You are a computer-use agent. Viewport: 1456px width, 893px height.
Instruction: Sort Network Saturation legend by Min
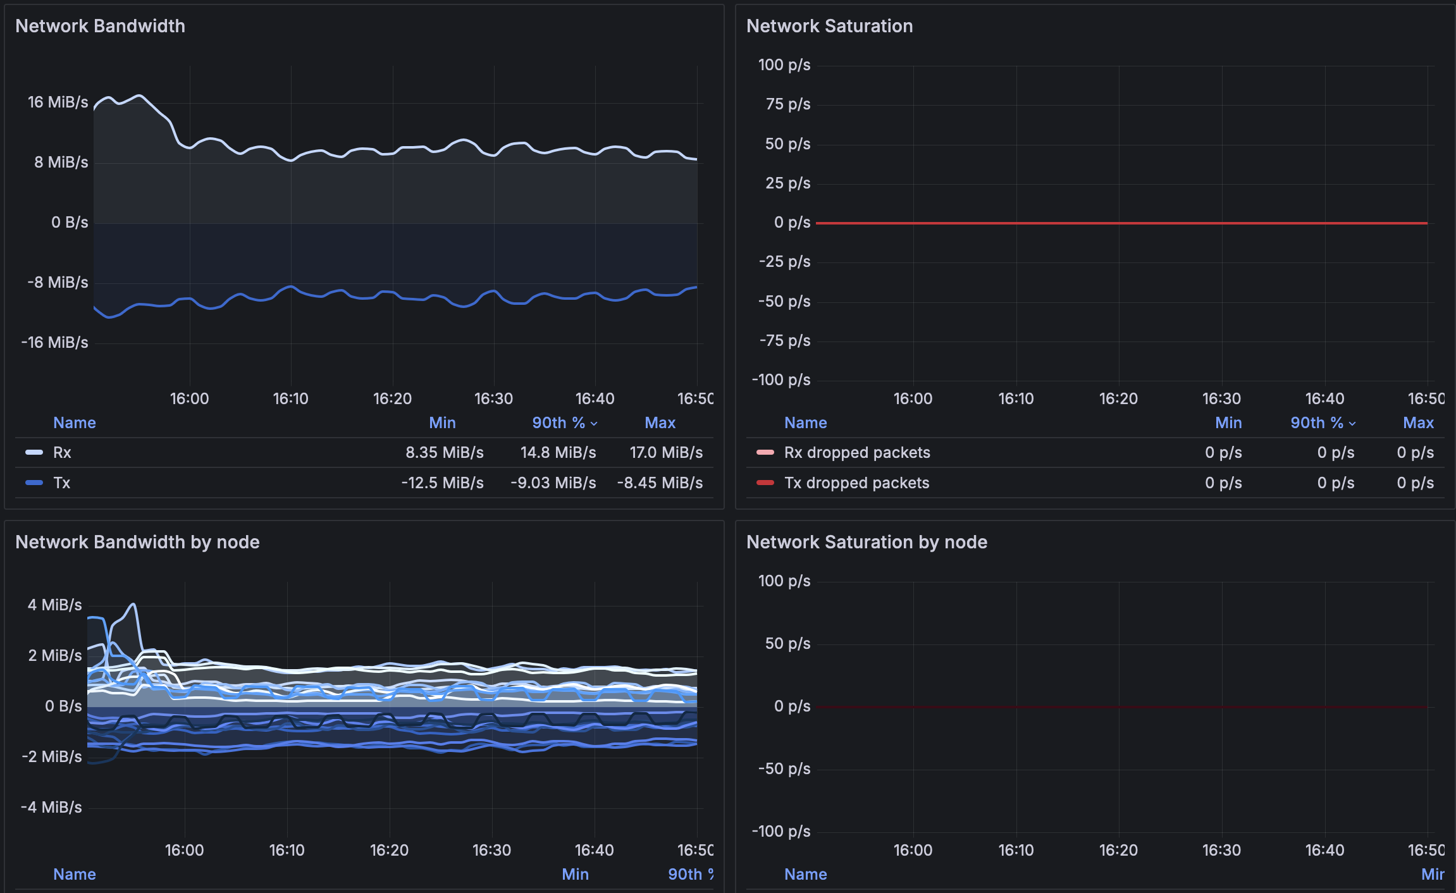pyautogui.click(x=1228, y=422)
